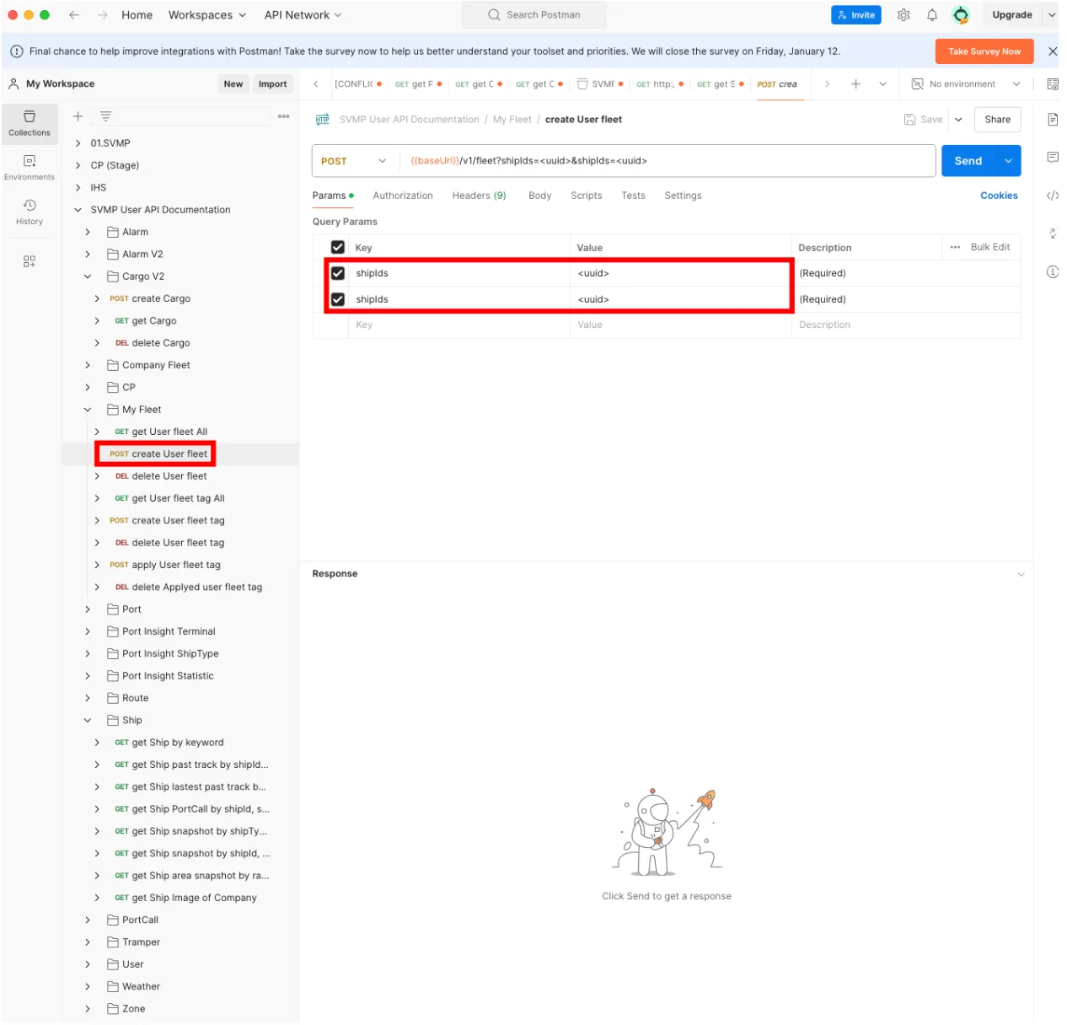
Task: Switch to the Tests tab
Action: pos(633,196)
